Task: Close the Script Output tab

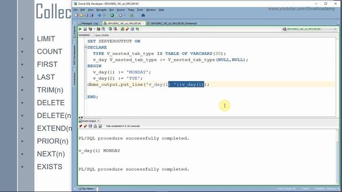Action: click(x=98, y=121)
